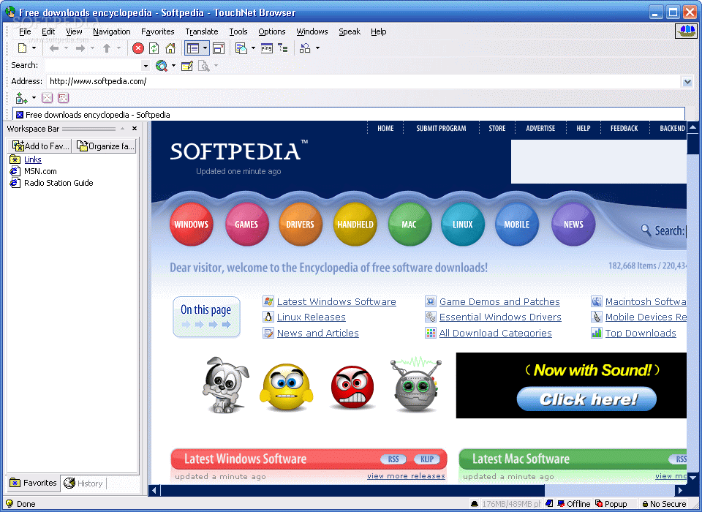702x512 pixels.
Task: Toggle Offline mode in the status bar
Action: coord(573,504)
